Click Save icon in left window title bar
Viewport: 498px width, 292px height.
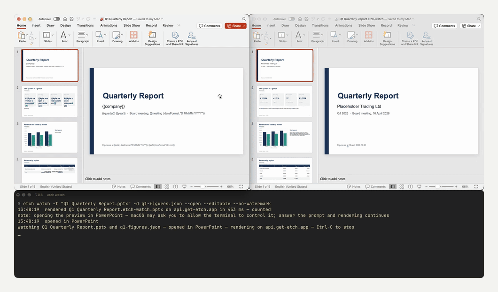(x=71, y=19)
